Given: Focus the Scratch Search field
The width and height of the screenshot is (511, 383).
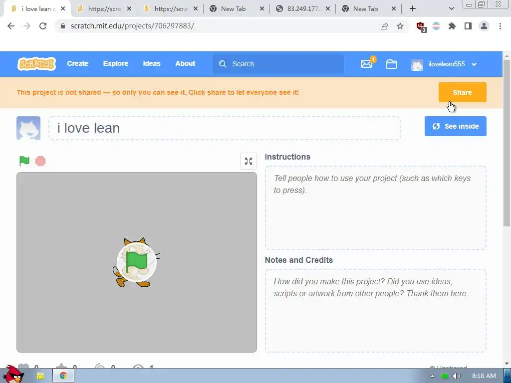Looking at the screenshot, I should (278, 64).
